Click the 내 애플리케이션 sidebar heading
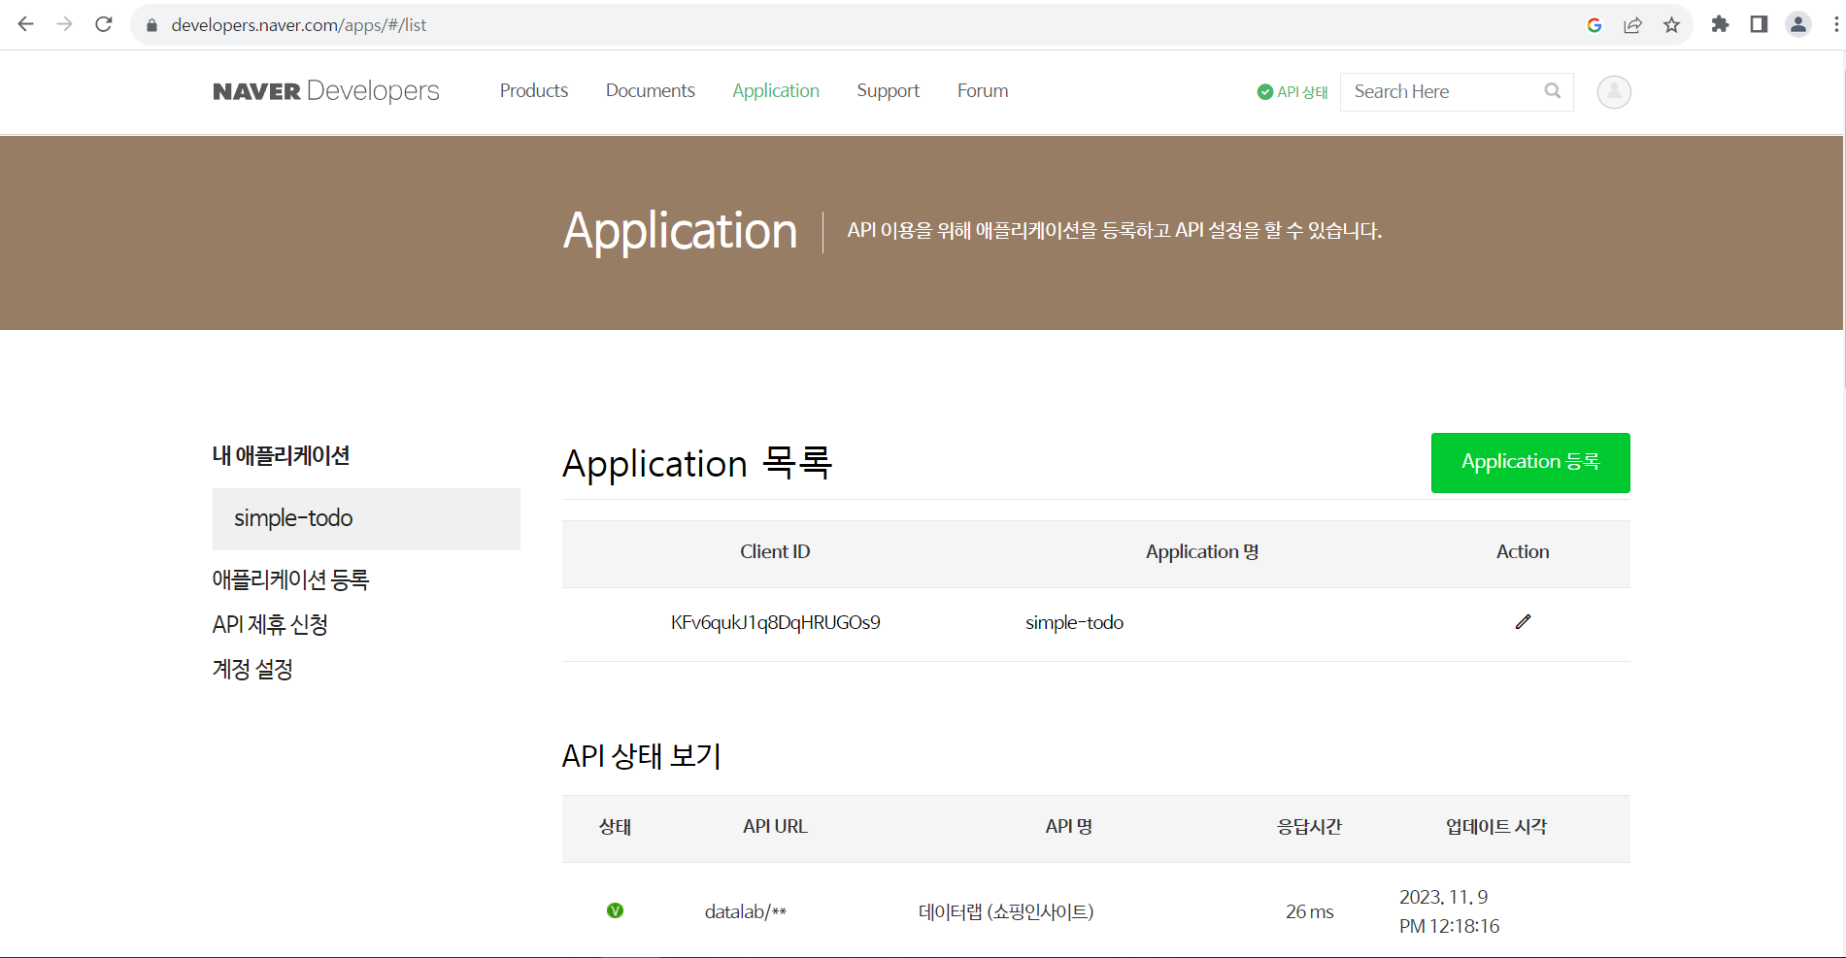The height and width of the screenshot is (958, 1846). tap(281, 456)
